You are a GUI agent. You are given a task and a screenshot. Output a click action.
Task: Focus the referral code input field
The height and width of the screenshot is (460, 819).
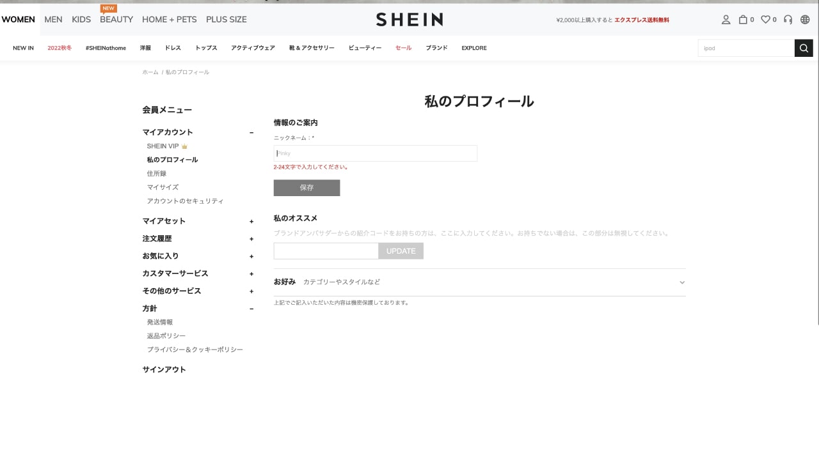tap(326, 251)
